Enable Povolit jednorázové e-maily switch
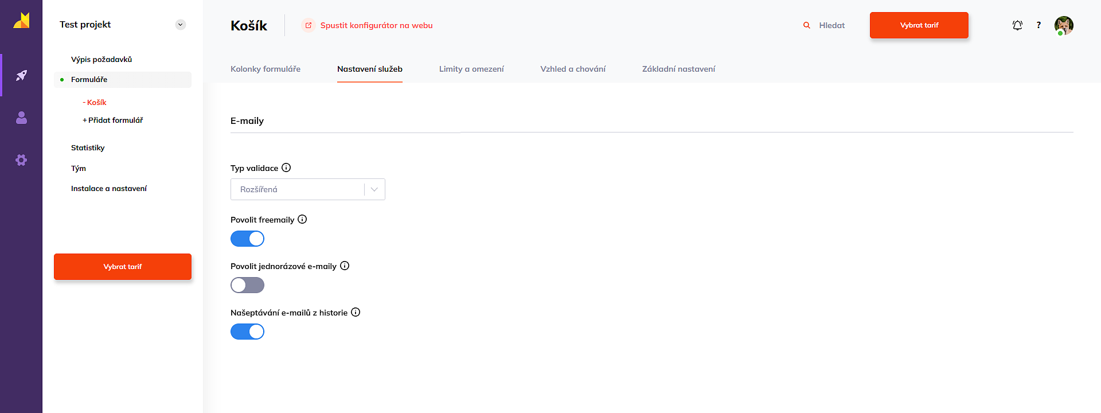 247,285
